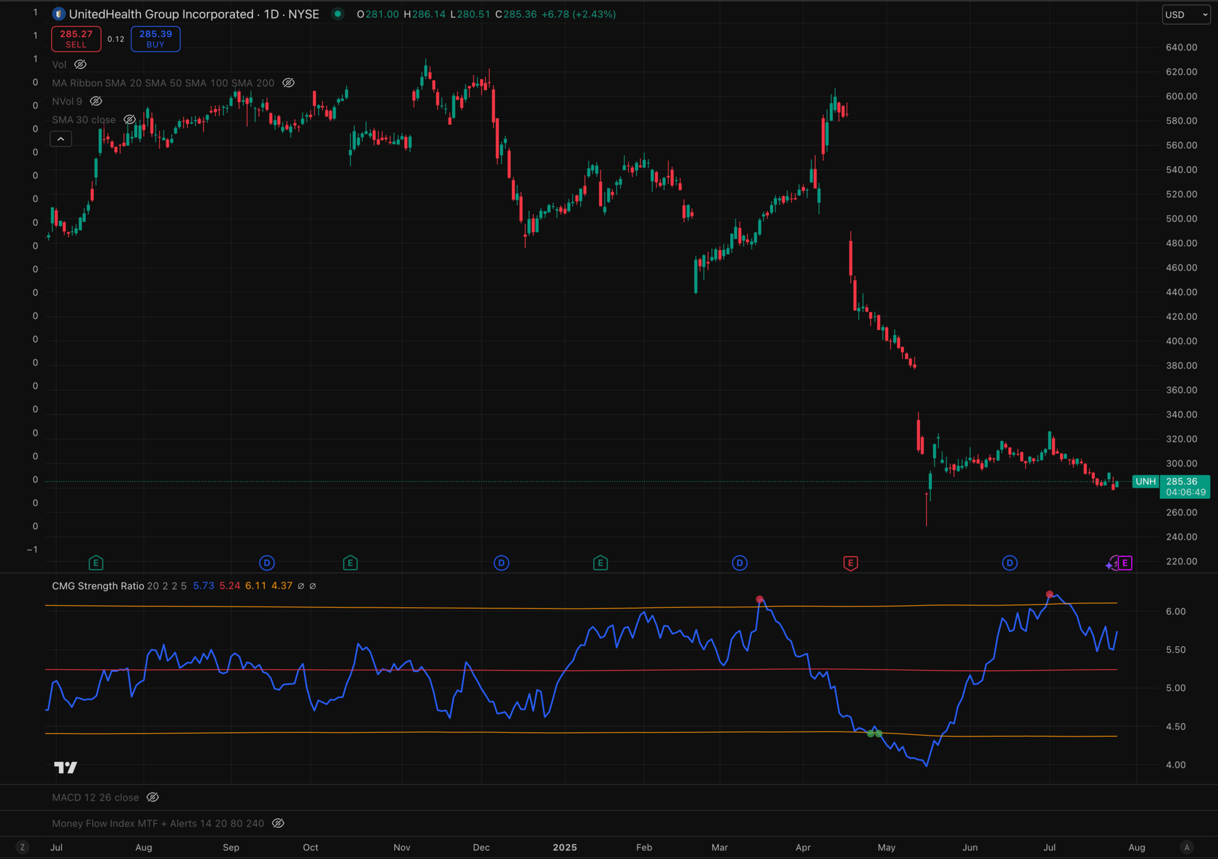Click the 285.39 BUY button
The image size is (1218, 859).
[155, 39]
